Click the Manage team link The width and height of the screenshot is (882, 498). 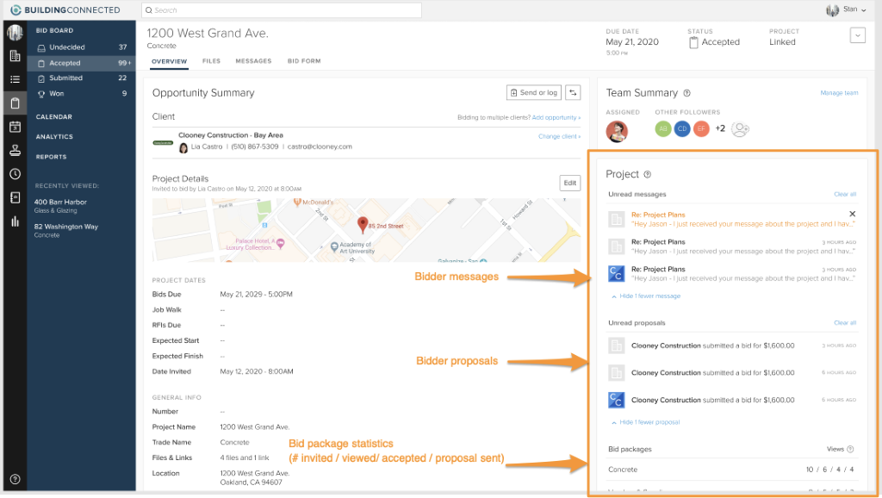838,93
